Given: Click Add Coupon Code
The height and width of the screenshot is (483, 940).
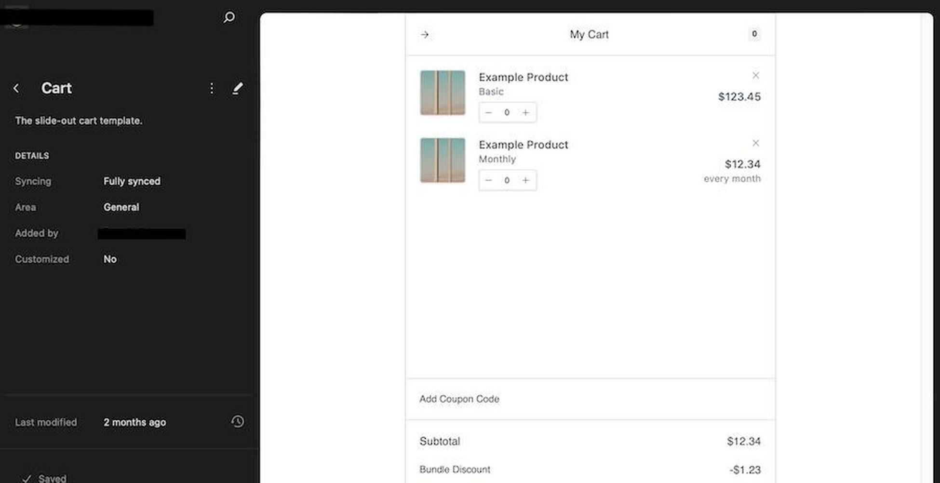Looking at the screenshot, I should tap(459, 399).
